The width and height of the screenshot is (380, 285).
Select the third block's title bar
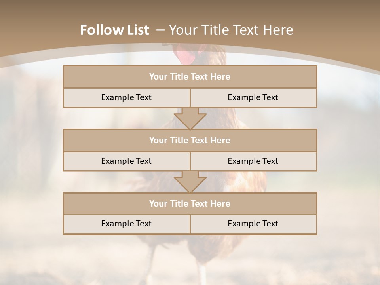(190, 203)
